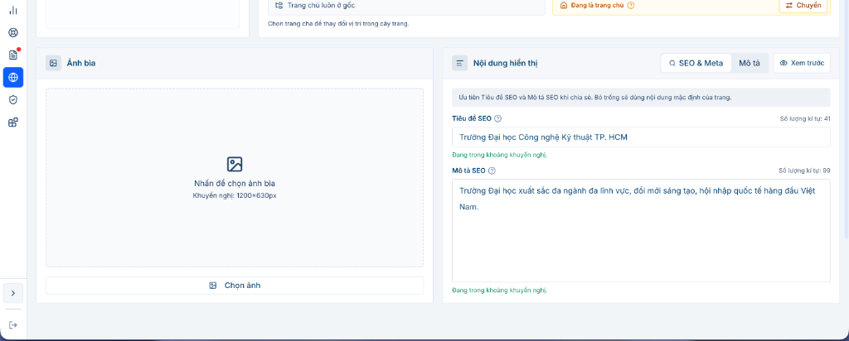Viewport: 849px width, 341px height.
Task: Expand the sidebar with chevron arrow
Action: (x=13, y=293)
